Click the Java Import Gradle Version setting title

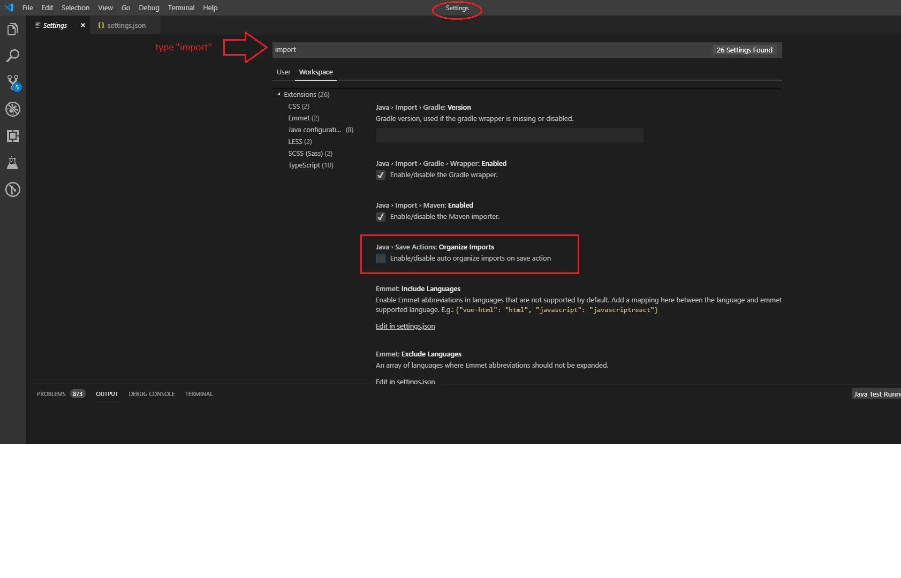423,107
